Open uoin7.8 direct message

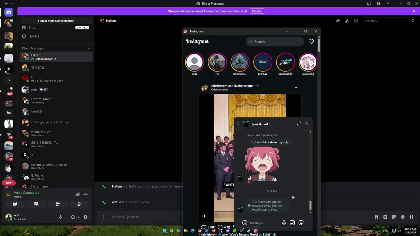click(x=56, y=111)
